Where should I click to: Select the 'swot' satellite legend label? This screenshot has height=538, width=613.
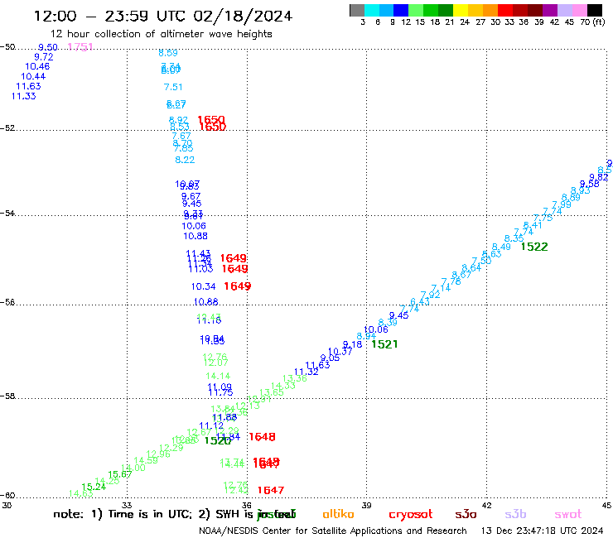pos(568,515)
